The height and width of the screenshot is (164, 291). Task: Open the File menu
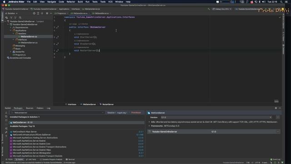[x=29, y=2]
